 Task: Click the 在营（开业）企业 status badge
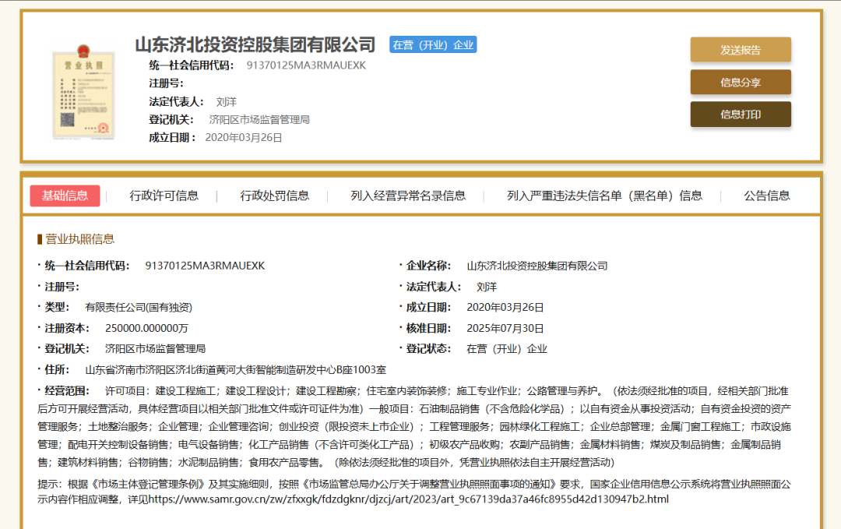pyautogui.click(x=433, y=44)
